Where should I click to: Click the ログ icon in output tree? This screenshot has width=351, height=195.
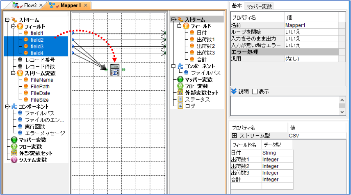180,106
